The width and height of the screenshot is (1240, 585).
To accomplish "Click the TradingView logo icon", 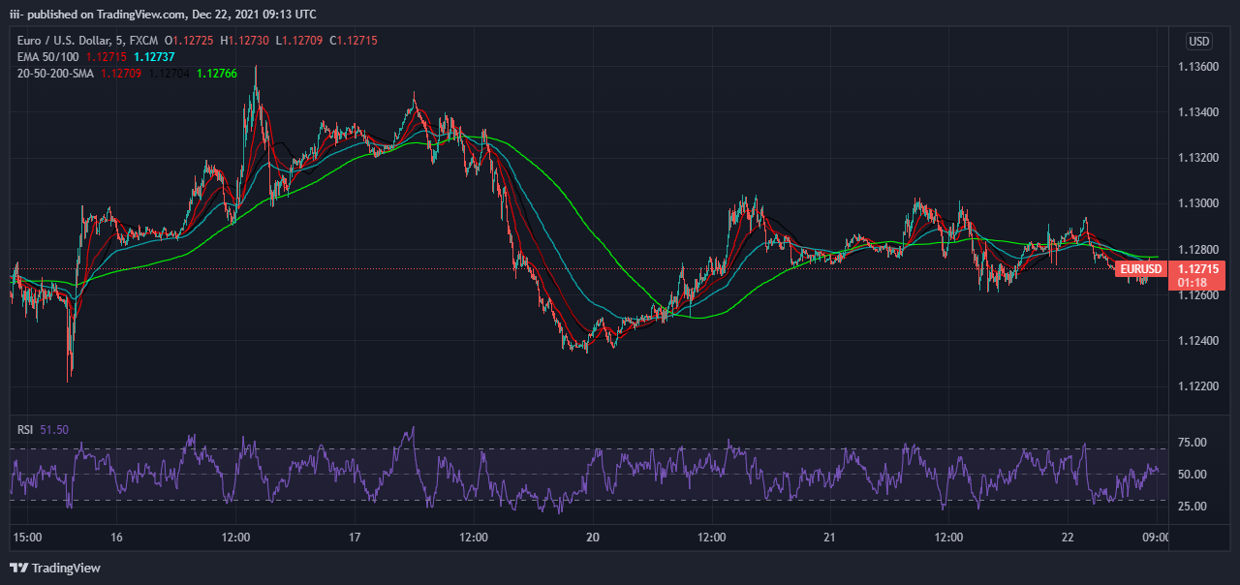I will click(x=19, y=568).
